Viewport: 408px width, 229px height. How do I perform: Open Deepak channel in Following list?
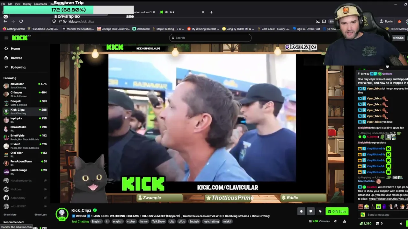pos(25,102)
